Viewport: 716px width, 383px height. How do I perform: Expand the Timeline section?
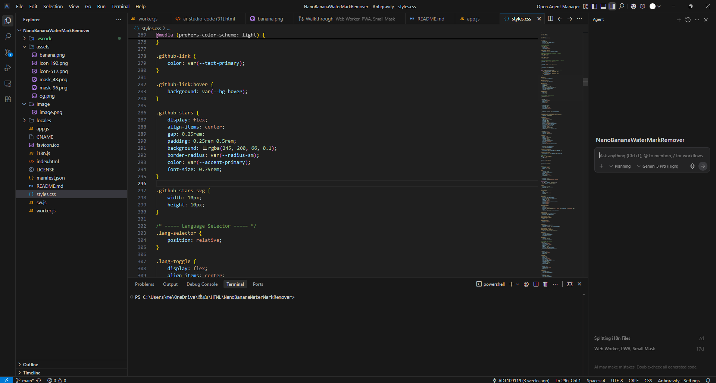click(x=71, y=373)
